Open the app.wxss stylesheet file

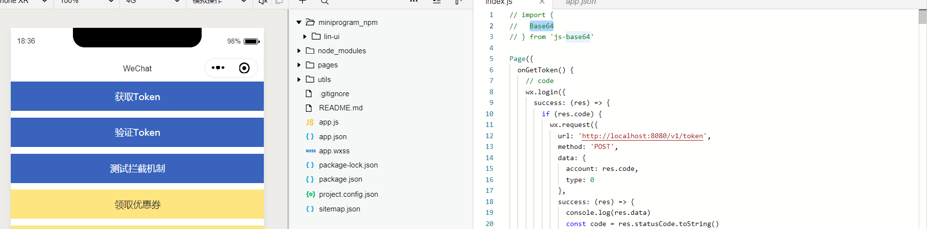pos(334,151)
